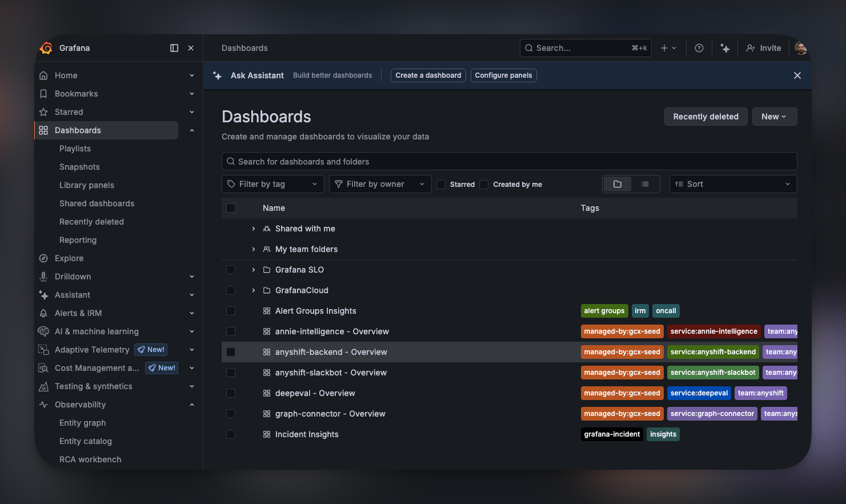
Task: Open Playlists in the sidebar
Action: tap(75, 149)
